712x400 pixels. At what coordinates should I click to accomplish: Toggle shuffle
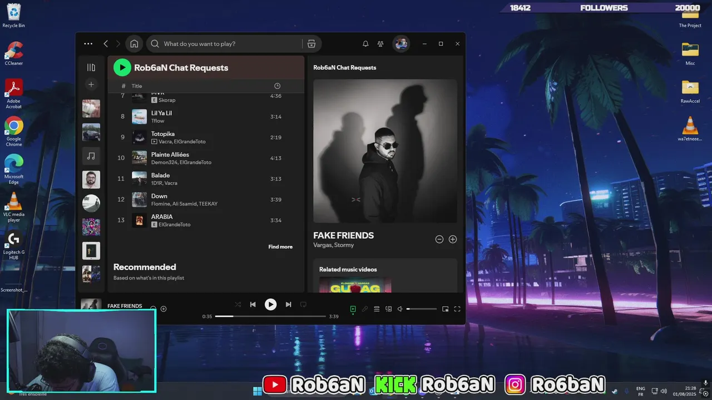click(238, 304)
